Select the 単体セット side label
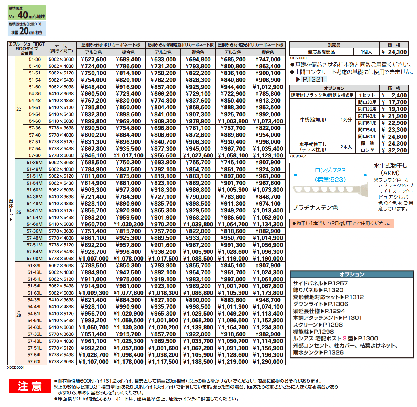Image resolution: width=417 pixels, height=407 pixels. click(11, 210)
